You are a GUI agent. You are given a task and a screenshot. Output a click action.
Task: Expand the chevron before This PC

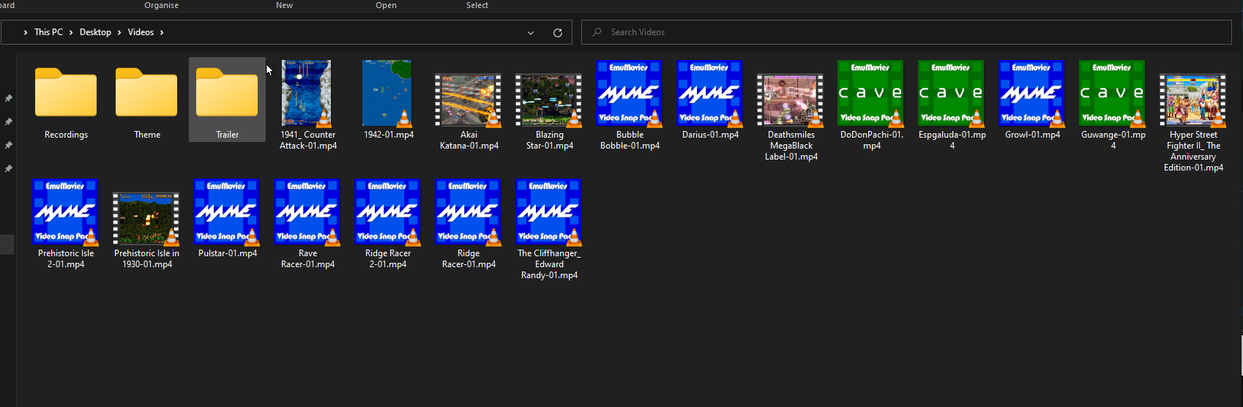26,32
